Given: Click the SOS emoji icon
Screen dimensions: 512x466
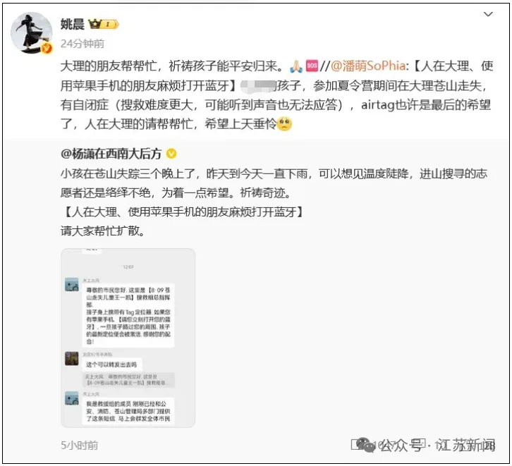Looking at the screenshot, I should click(x=312, y=66).
